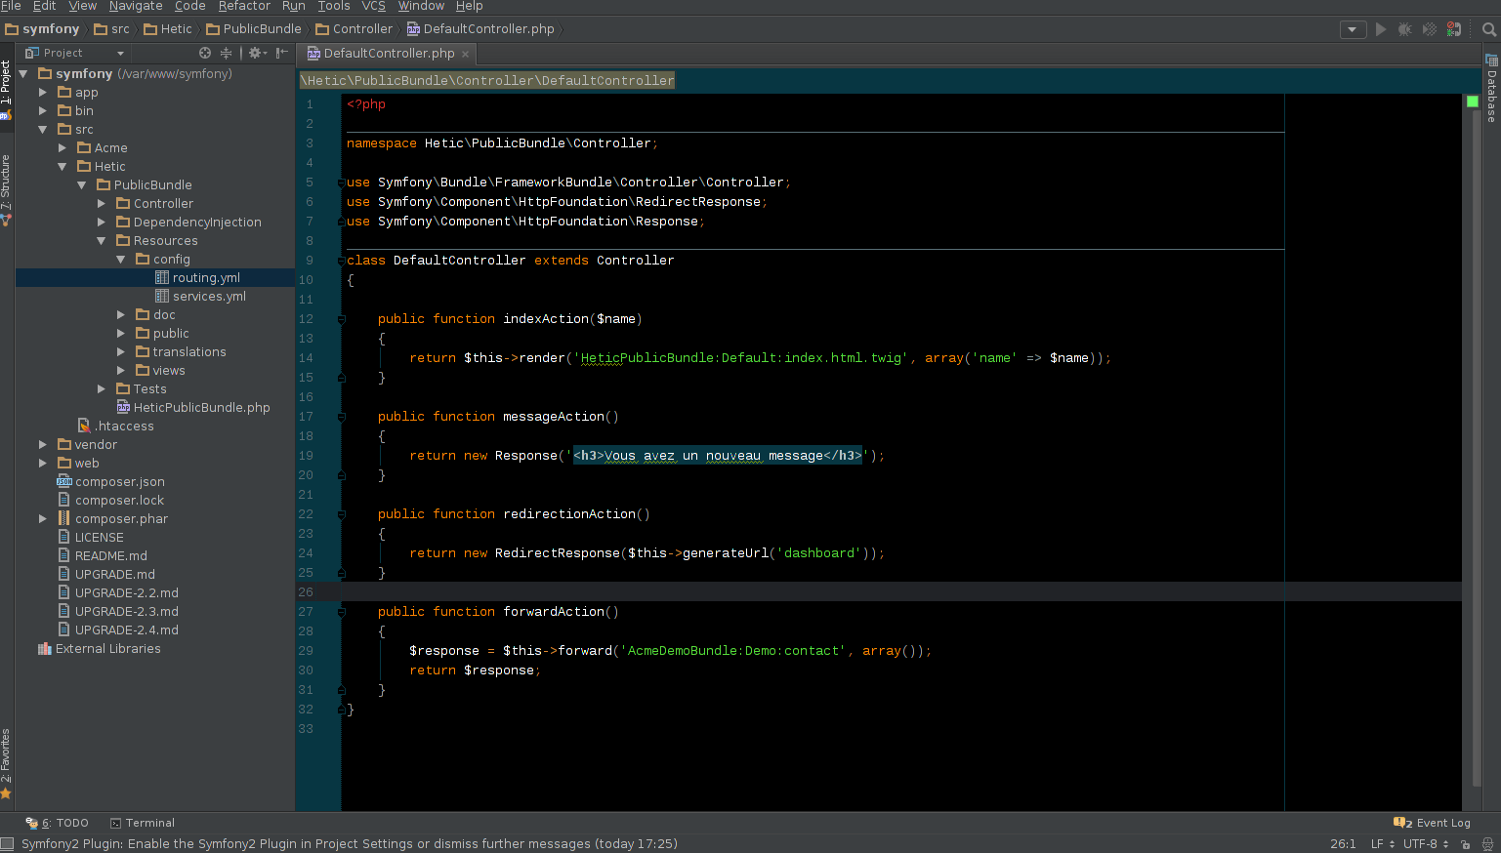
Task: Expand the Acme folder
Action: tap(62, 147)
